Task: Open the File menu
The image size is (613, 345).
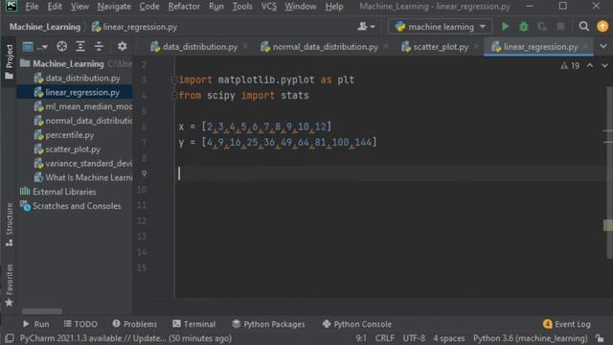Action: [x=32, y=7]
